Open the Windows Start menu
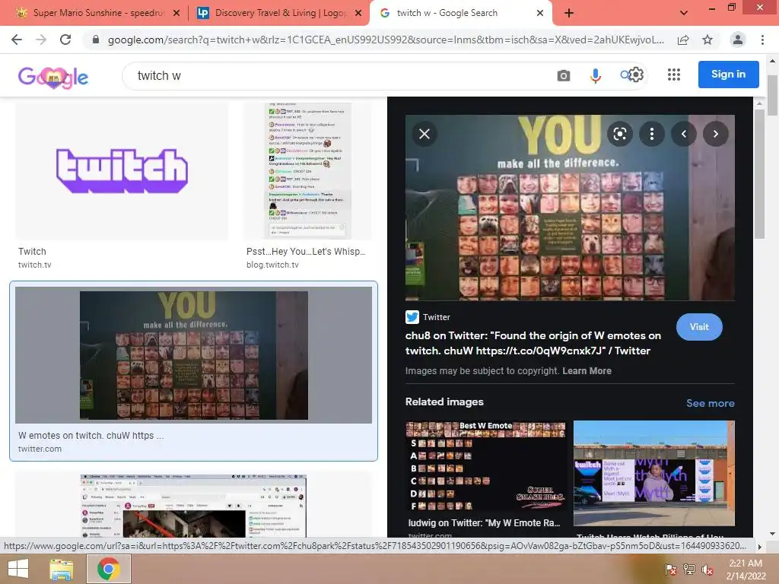The height and width of the screenshot is (584, 779). coord(18,569)
